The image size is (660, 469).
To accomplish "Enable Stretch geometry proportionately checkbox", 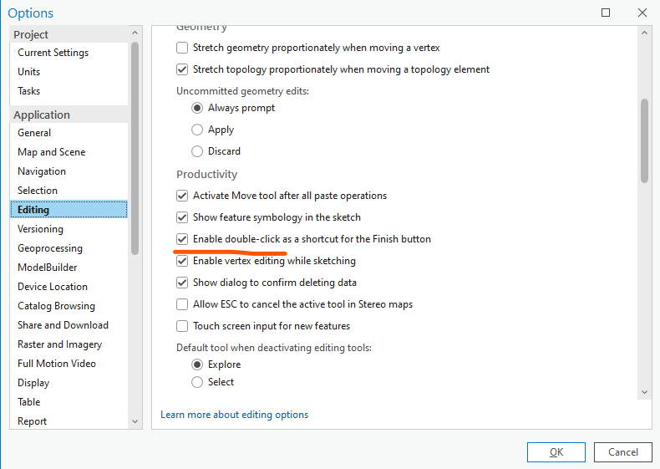I will click(182, 48).
